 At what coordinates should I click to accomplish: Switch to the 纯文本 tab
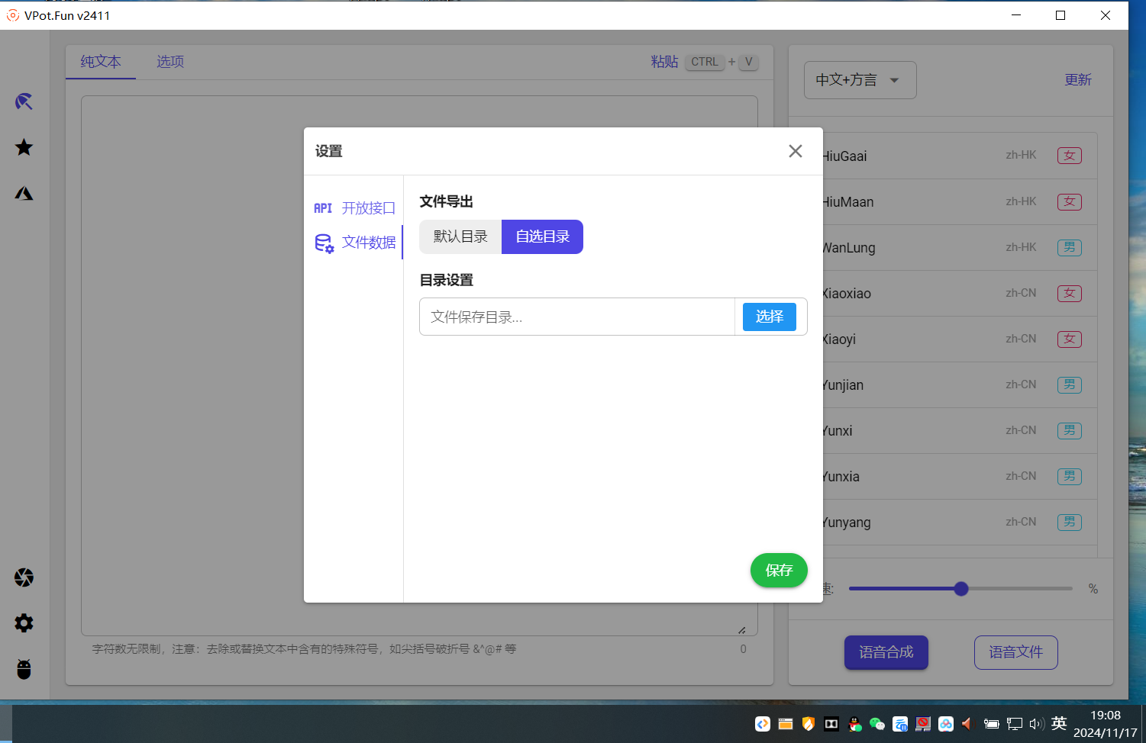pyautogui.click(x=100, y=62)
